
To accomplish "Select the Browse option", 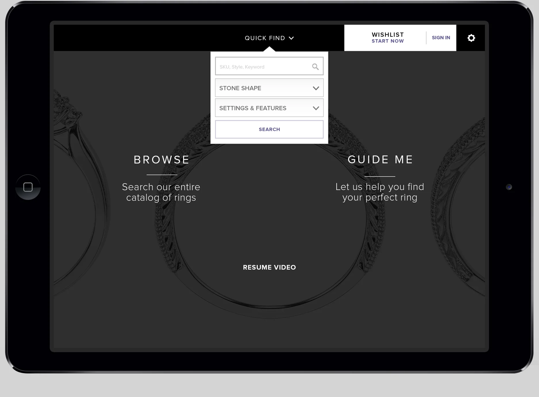I will point(162,160).
